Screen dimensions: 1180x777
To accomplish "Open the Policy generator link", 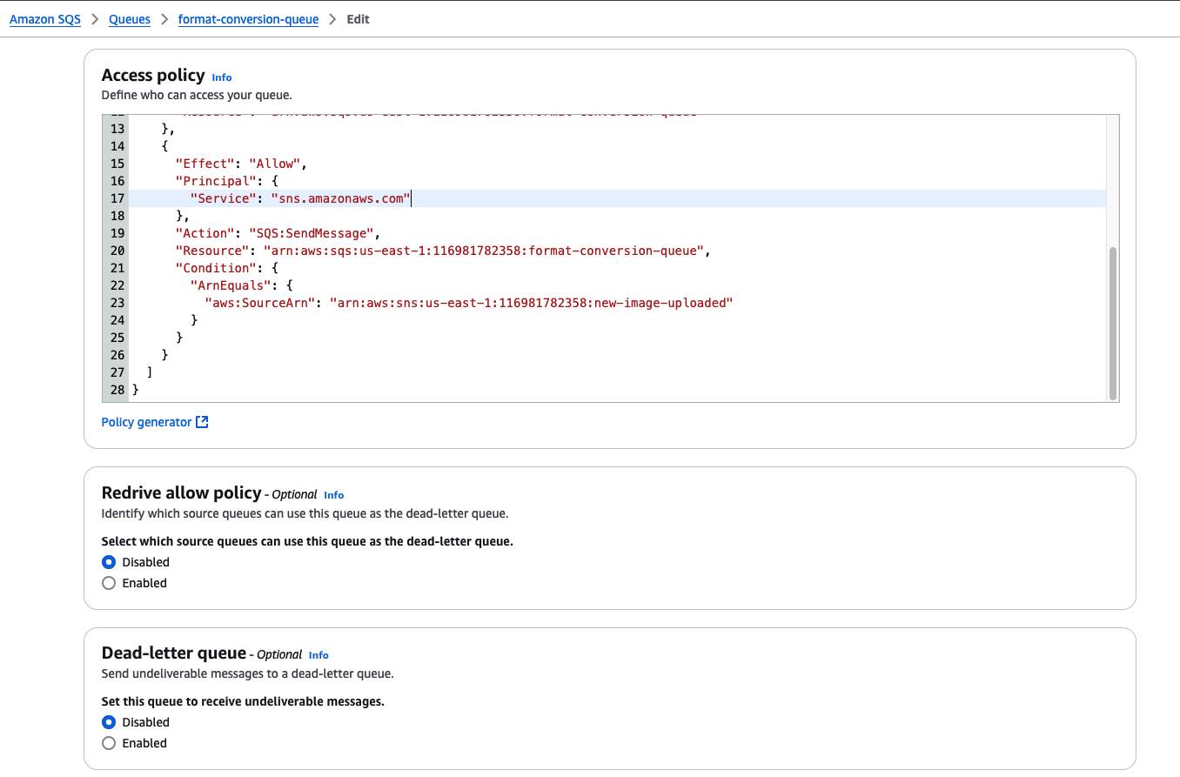I will pos(146,422).
